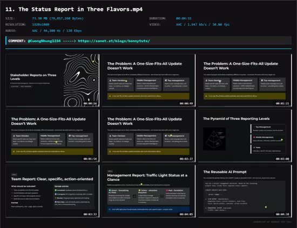Open the thumbnail at timestamp 00:00:49
Image resolution: width=297 pixels, height=228 pixels.
[x=148, y=80]
